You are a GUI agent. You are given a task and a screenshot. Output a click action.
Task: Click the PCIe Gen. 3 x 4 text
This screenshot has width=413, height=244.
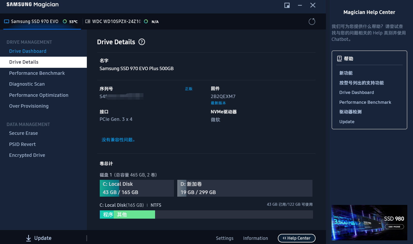116,119
